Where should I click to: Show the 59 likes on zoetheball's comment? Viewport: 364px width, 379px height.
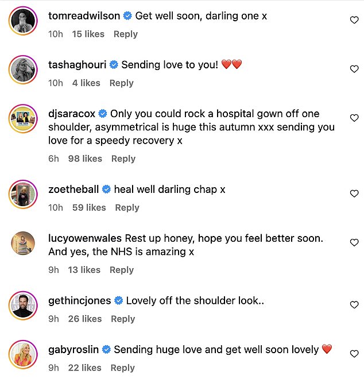click(x=89, y=207)
